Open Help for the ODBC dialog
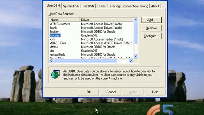Screen dimensions: 204x115 [155, 92]
